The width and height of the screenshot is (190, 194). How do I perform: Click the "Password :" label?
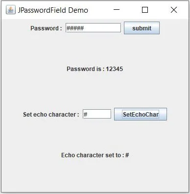(46, 28)
